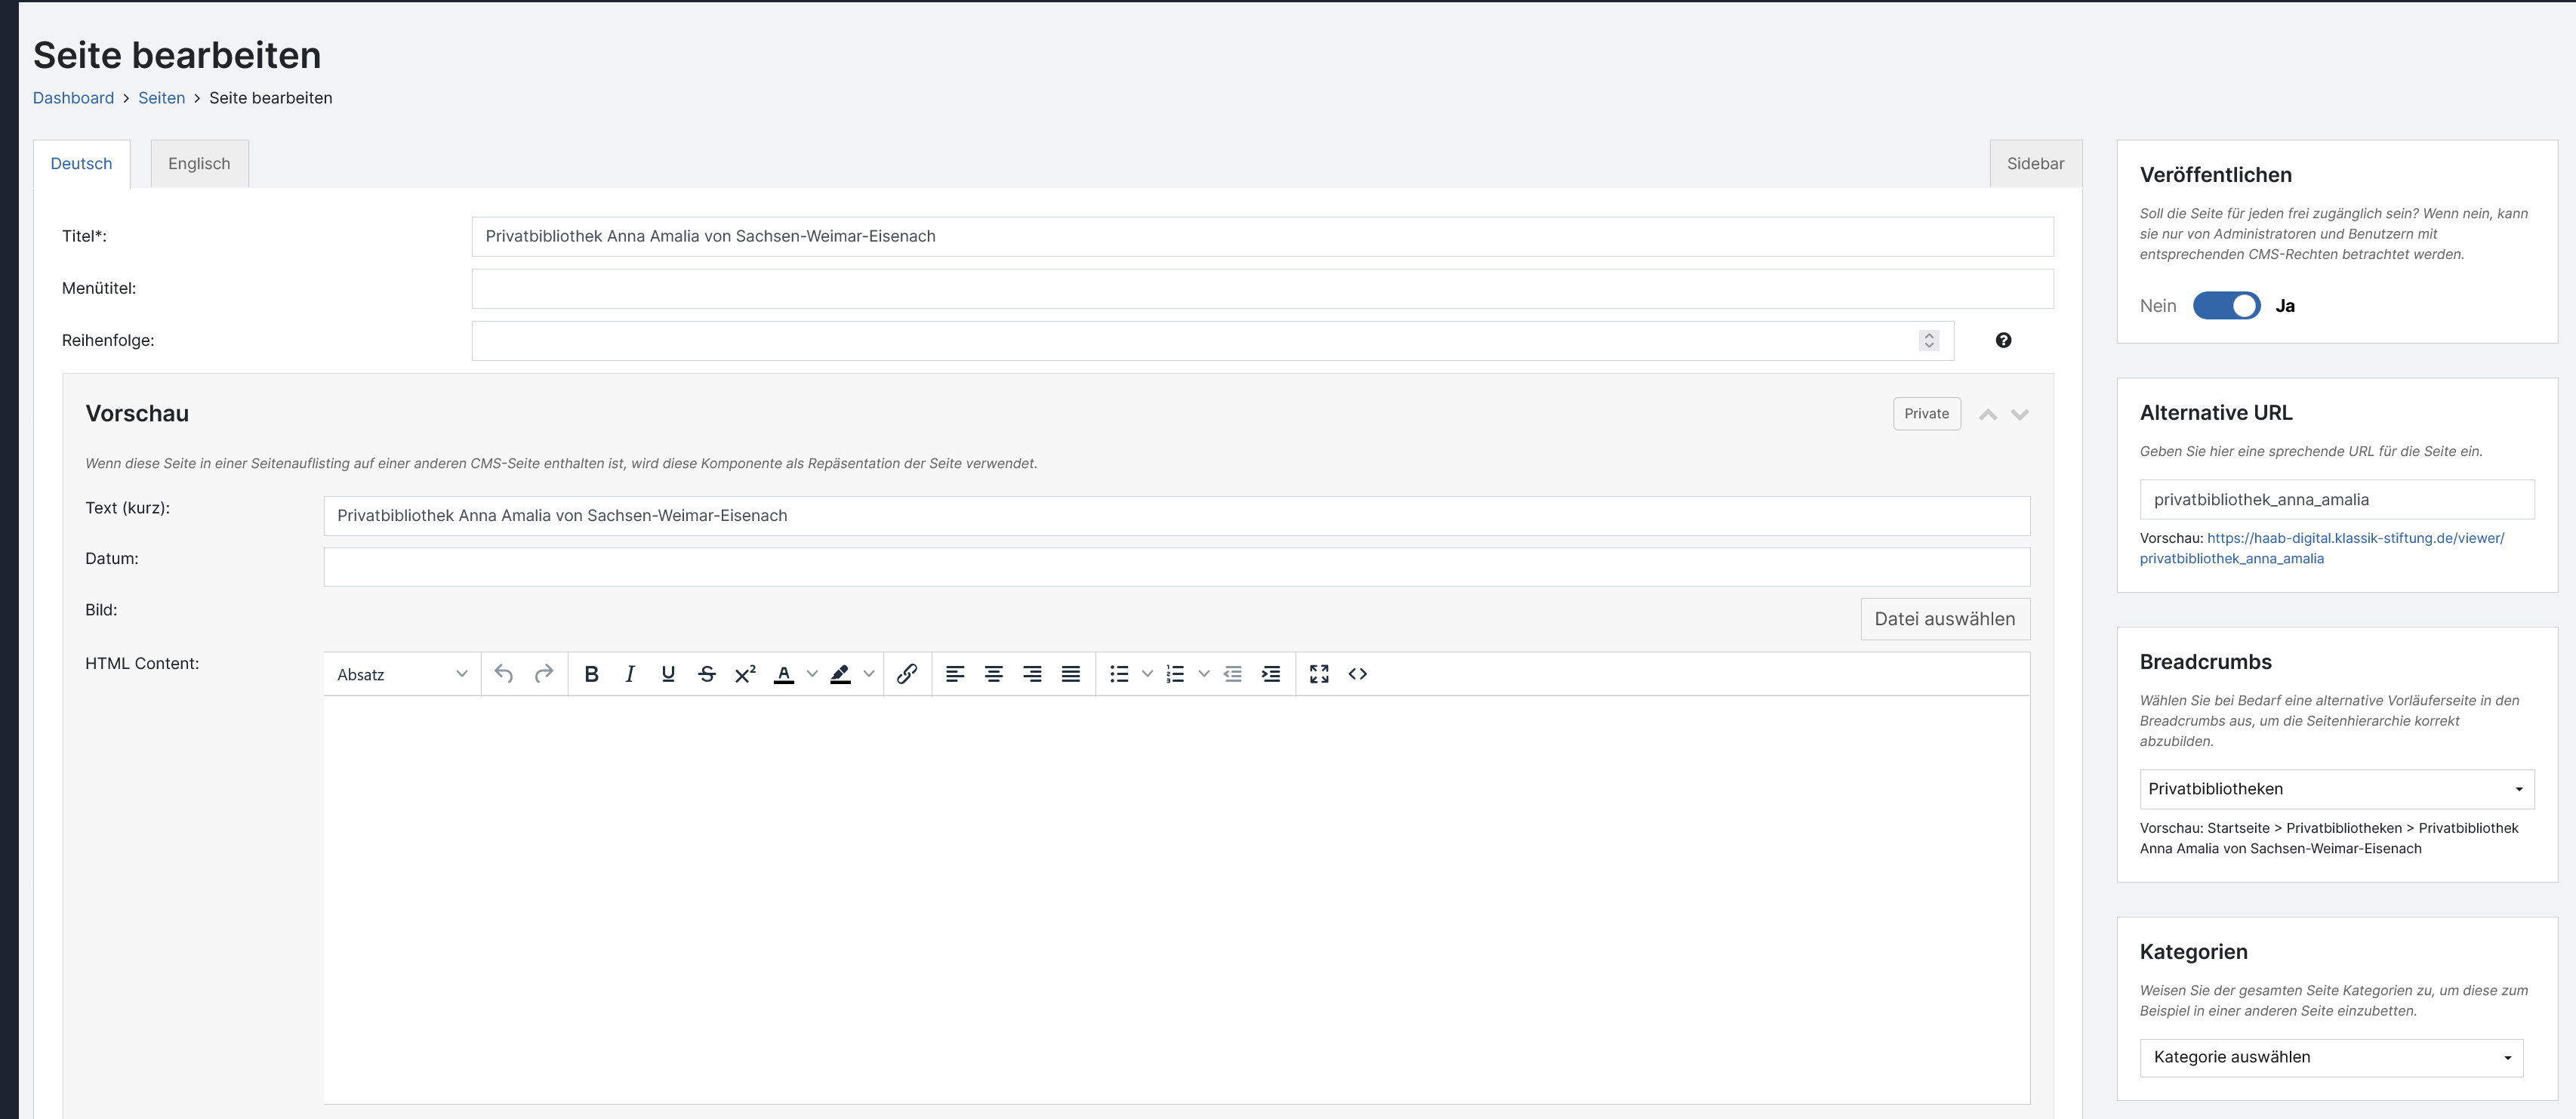Switch to the Deutsch tab
2576x1119 pixels.
(81, 164)
